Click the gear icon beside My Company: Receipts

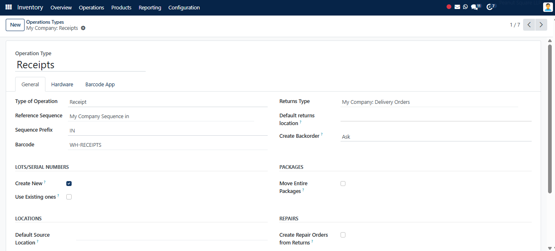coord(83,28)
